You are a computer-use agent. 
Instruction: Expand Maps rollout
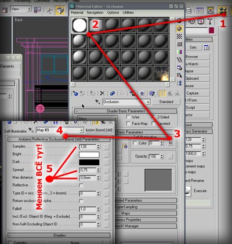point(146,213)
